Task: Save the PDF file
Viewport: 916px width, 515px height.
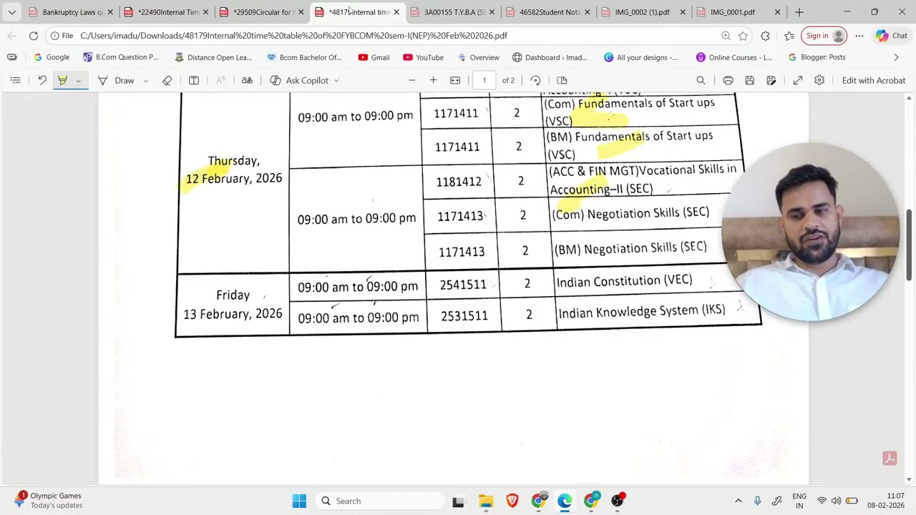Action: [x=749, y=80]
